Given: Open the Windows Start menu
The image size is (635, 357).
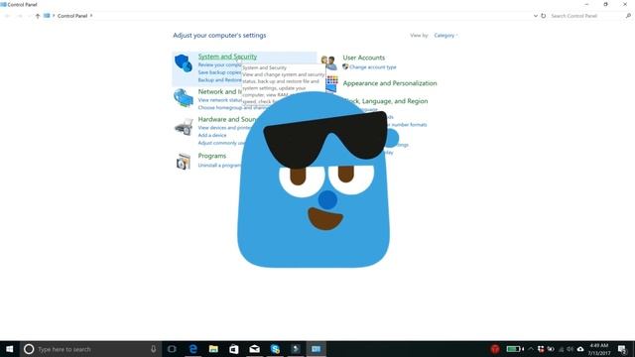Looking at the screenshot, I should coord(9,349).
